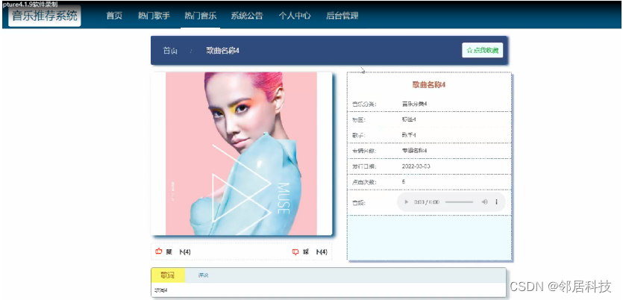Screen dimensions: 623x300
Task: Open the audio player's three-dot options menu
Action: (496, 201)
